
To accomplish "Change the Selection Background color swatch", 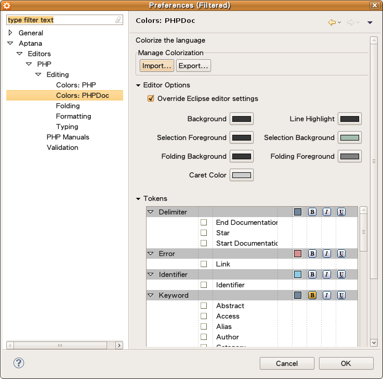I will click(x=350, y=137).
